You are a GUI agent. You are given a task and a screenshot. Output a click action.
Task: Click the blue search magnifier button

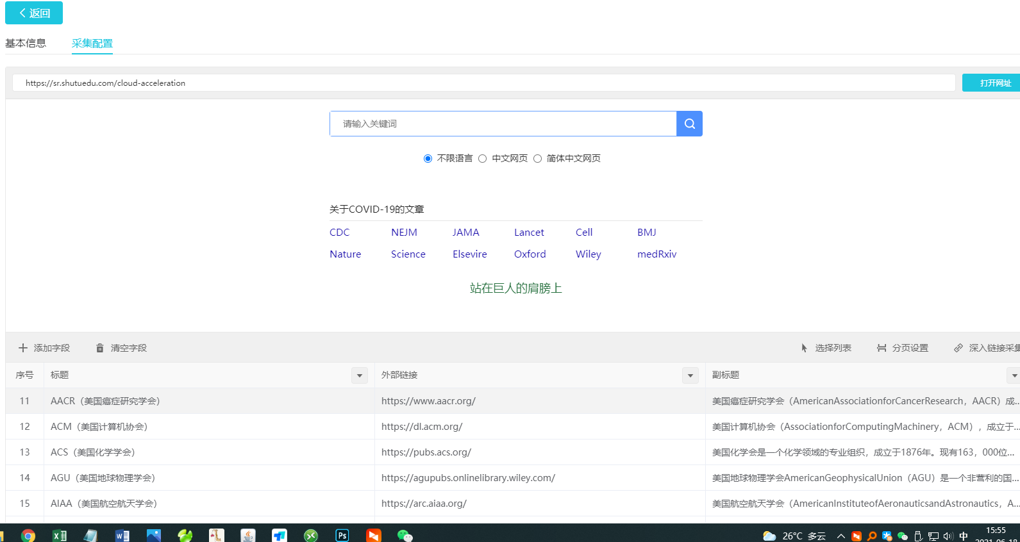pyautogui.click(x=689, y=124)
